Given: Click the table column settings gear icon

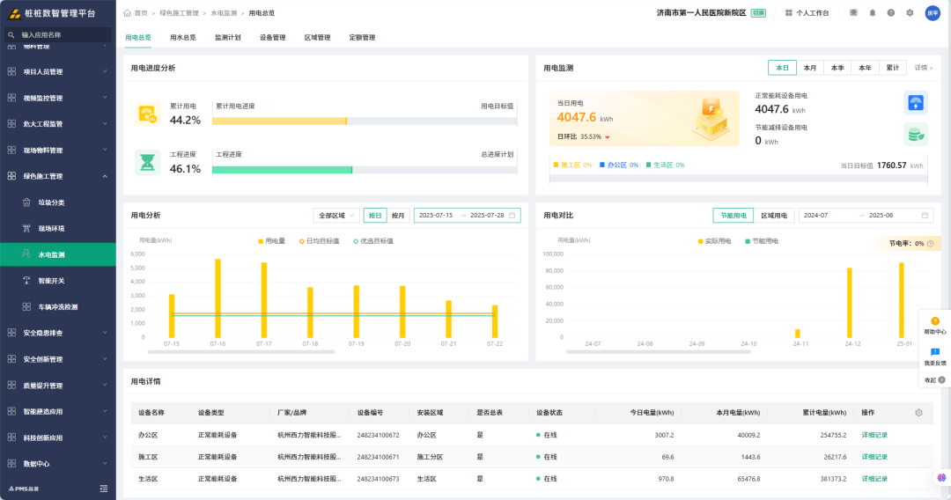Looking at the screenshot, I should click(918, 413).
